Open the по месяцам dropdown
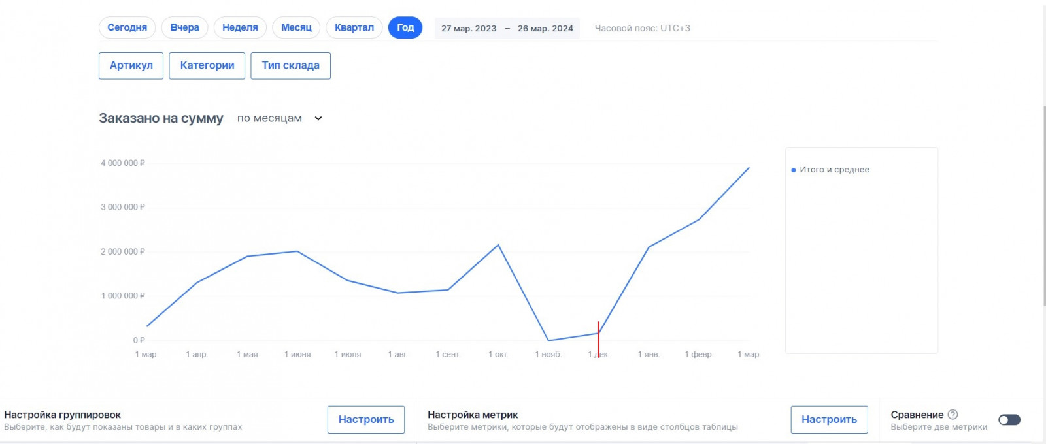The height and width of the screenshot is (444, 1046). (280, 118)
